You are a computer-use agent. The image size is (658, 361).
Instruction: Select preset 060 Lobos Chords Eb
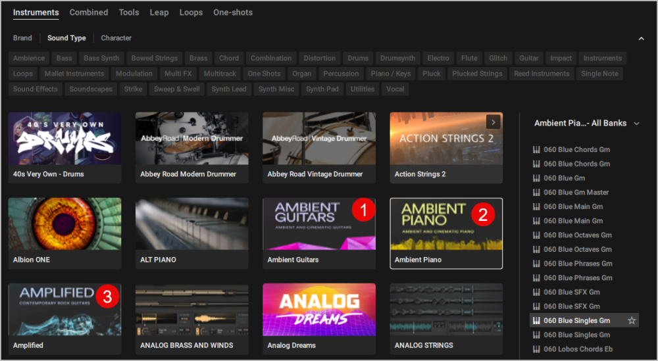click(578, 349)
